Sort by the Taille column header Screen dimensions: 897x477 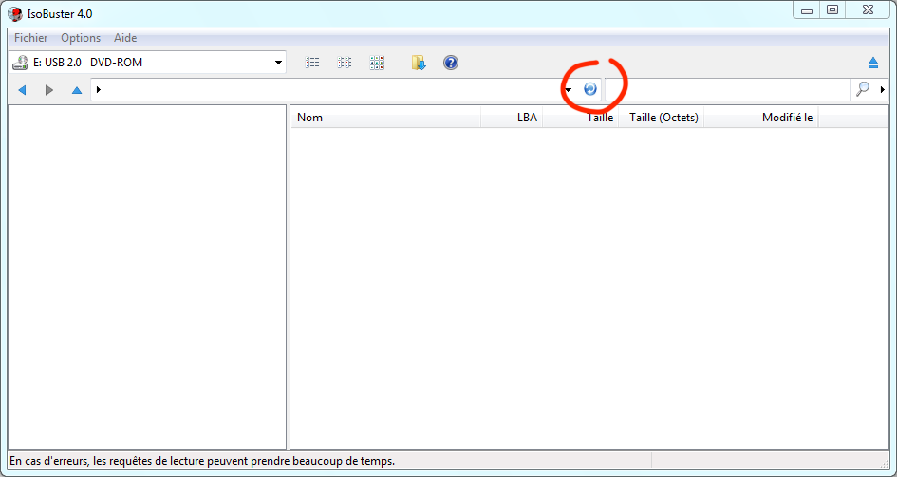coord(580,118)
